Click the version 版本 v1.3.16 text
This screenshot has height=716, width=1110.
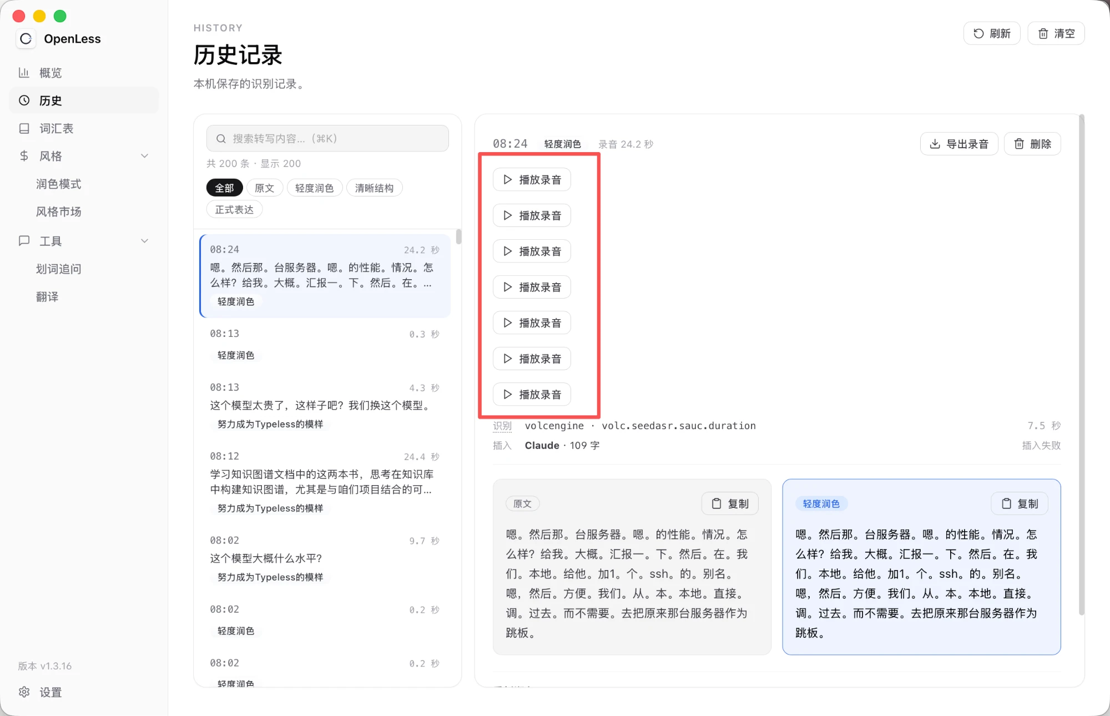click(x=45, y=666)
